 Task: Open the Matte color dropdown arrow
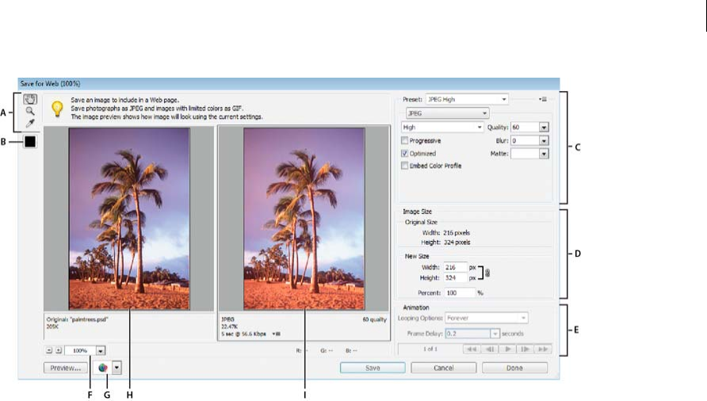point(544,155)
